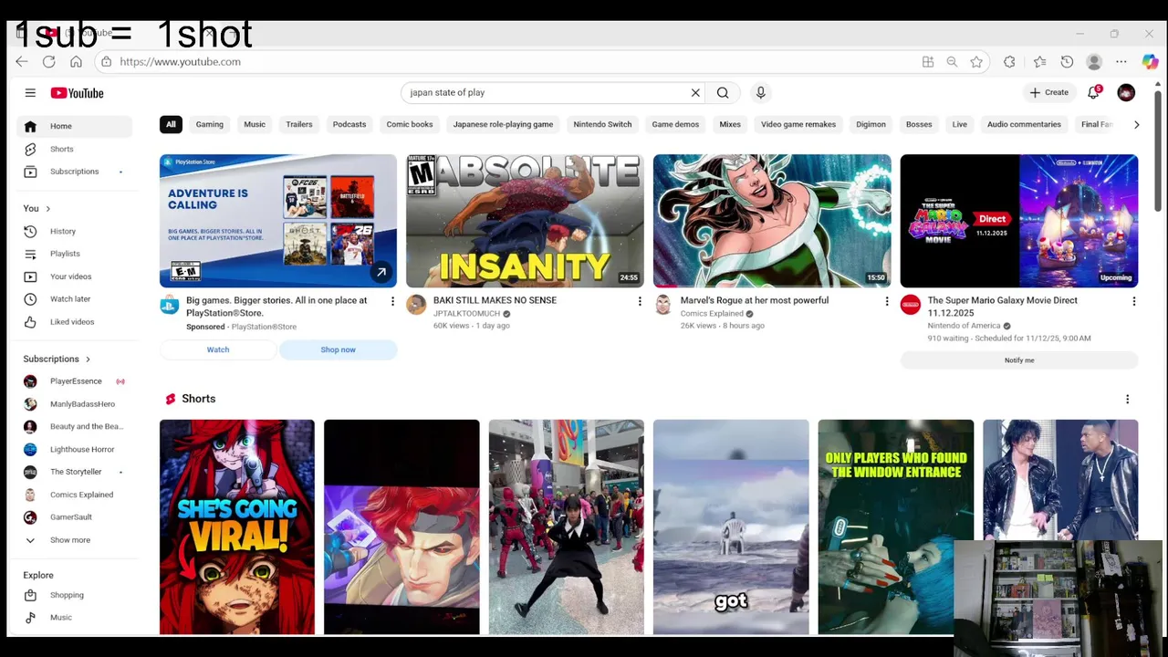Select the Gaming filter chip

(x=209, y=124)
